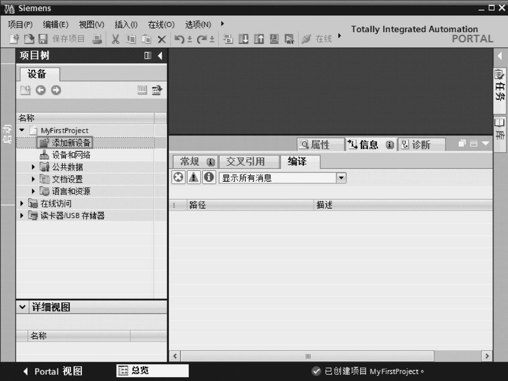The height and width of the screenshot is (381, 508).
Task: Open the 在线(O) menu
Action: coord(161,24)
